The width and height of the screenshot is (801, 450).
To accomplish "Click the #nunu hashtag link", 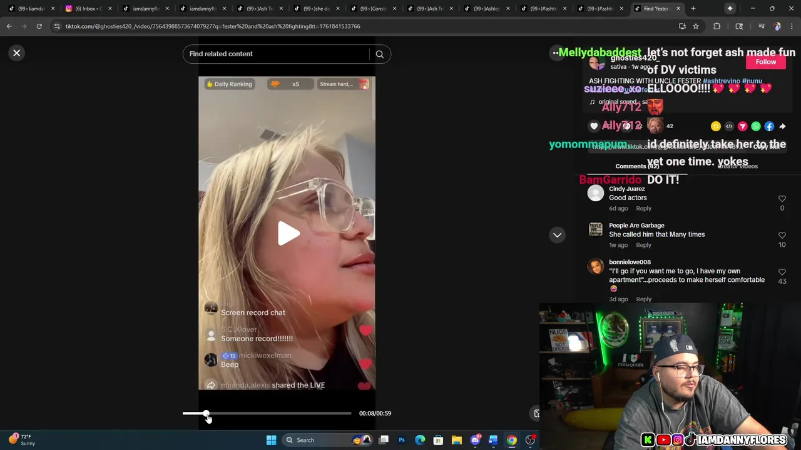I will coord(752,81).
